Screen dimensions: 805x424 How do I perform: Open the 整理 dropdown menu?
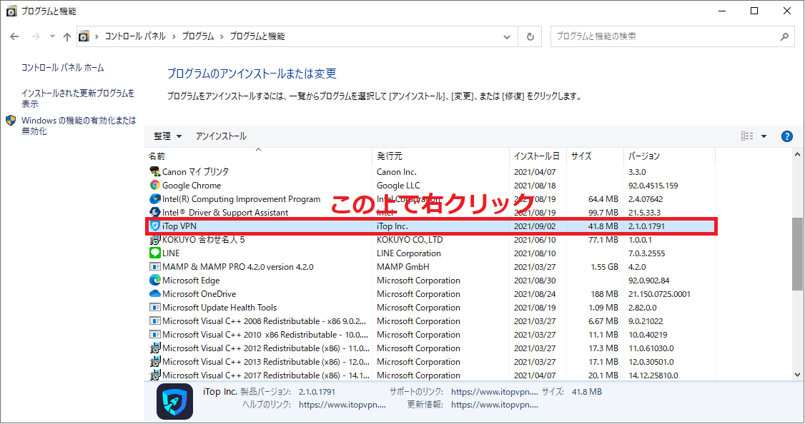pyautogui.click(x=167, y=136)
